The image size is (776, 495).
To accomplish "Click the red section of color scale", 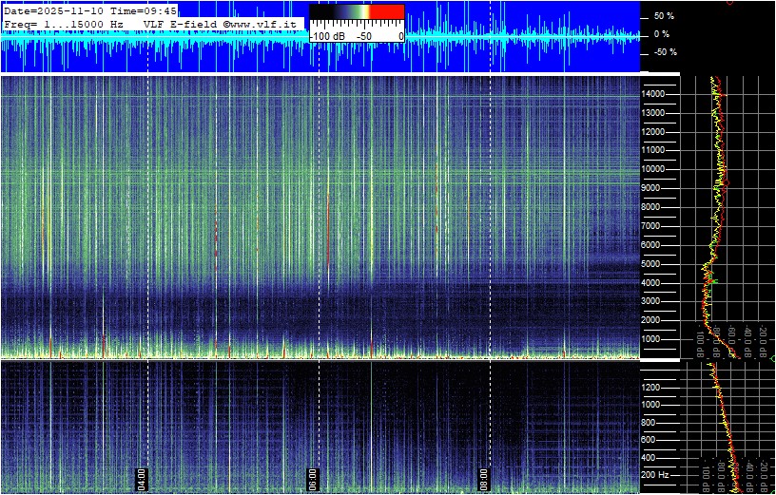I will (x=385, y=13).
